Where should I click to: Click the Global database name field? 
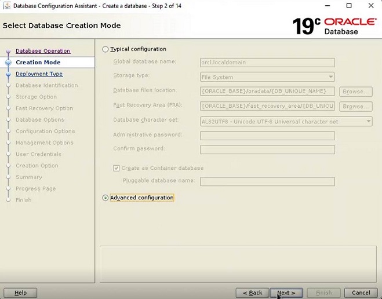(x=267, y=63)
